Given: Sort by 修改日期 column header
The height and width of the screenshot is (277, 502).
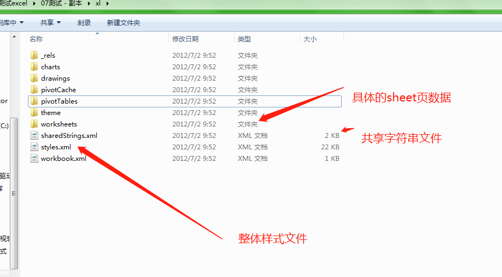Looking at the screenshot, I should 185,39.
